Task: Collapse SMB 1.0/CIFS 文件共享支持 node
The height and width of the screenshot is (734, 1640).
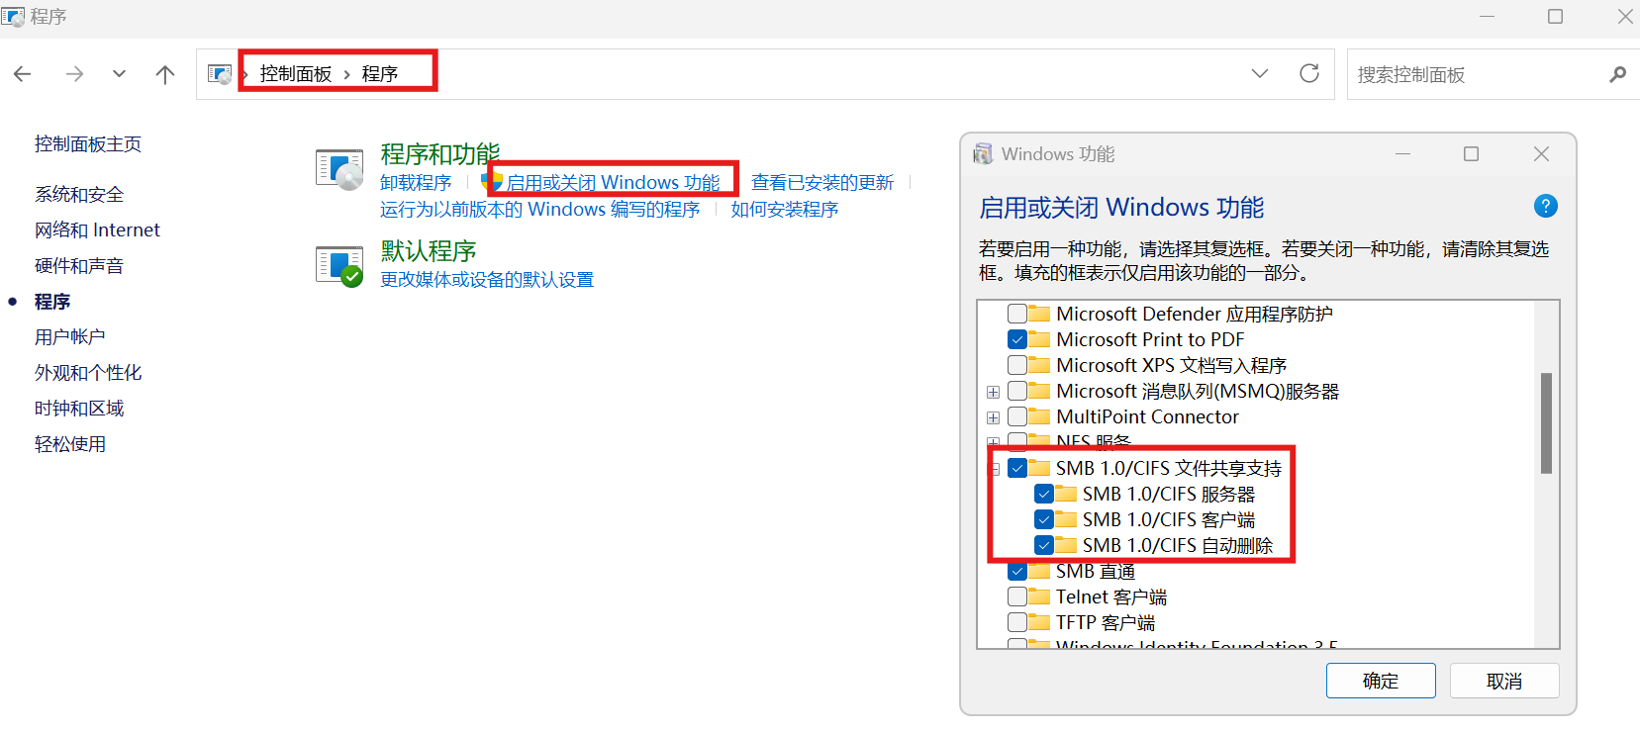Action: tap(995, 470)
